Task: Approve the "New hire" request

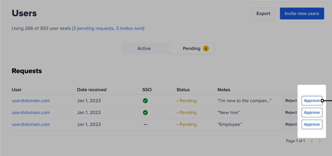Action: click(312, 113)
